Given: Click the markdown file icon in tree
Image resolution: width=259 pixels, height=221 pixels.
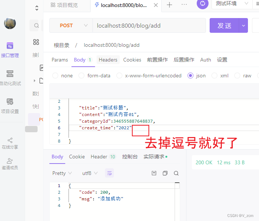Looking at the screenshot, I should 42,68.
